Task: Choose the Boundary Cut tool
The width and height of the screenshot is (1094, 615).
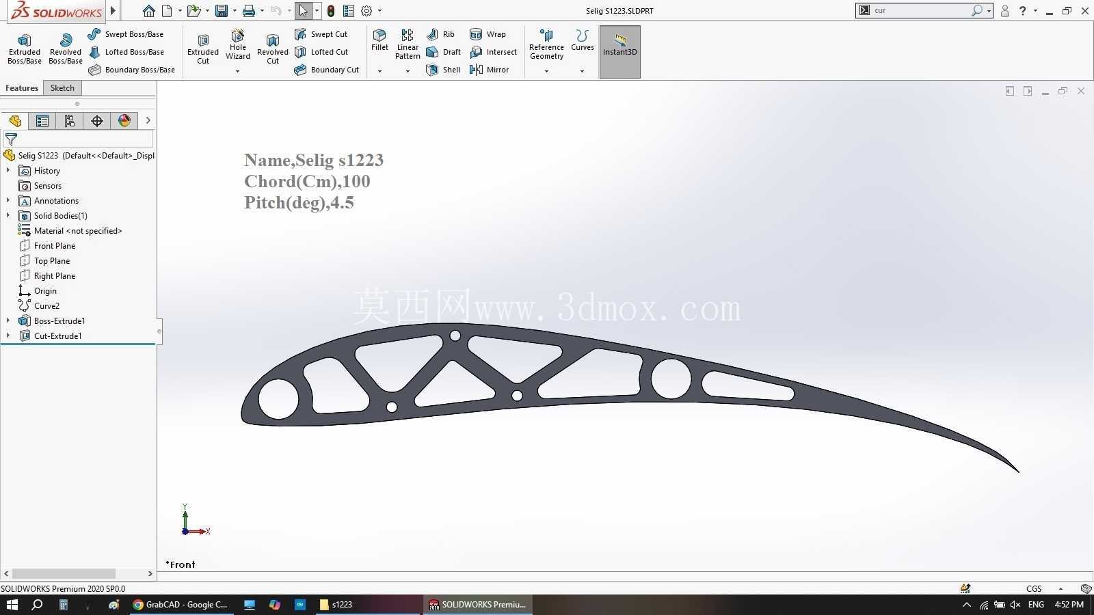Action: click(x=326, y=70)
